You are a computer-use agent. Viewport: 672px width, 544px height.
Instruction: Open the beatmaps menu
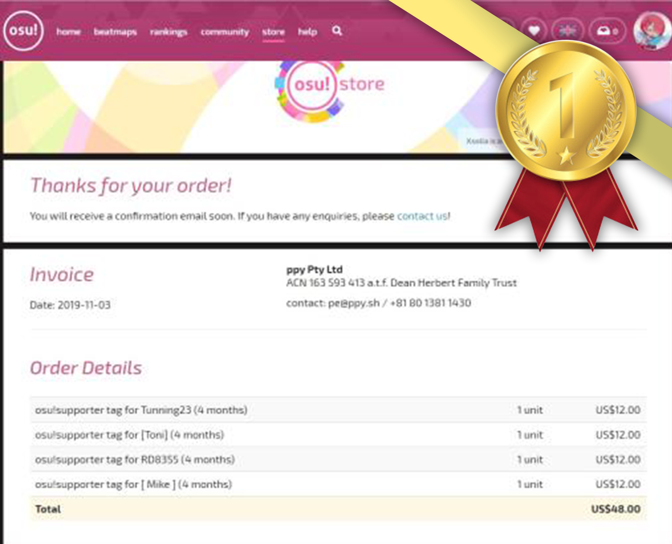click(115, 32)
